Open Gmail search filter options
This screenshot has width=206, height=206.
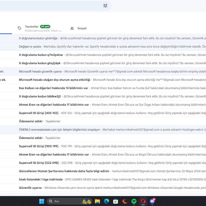(x=105, y=6)
